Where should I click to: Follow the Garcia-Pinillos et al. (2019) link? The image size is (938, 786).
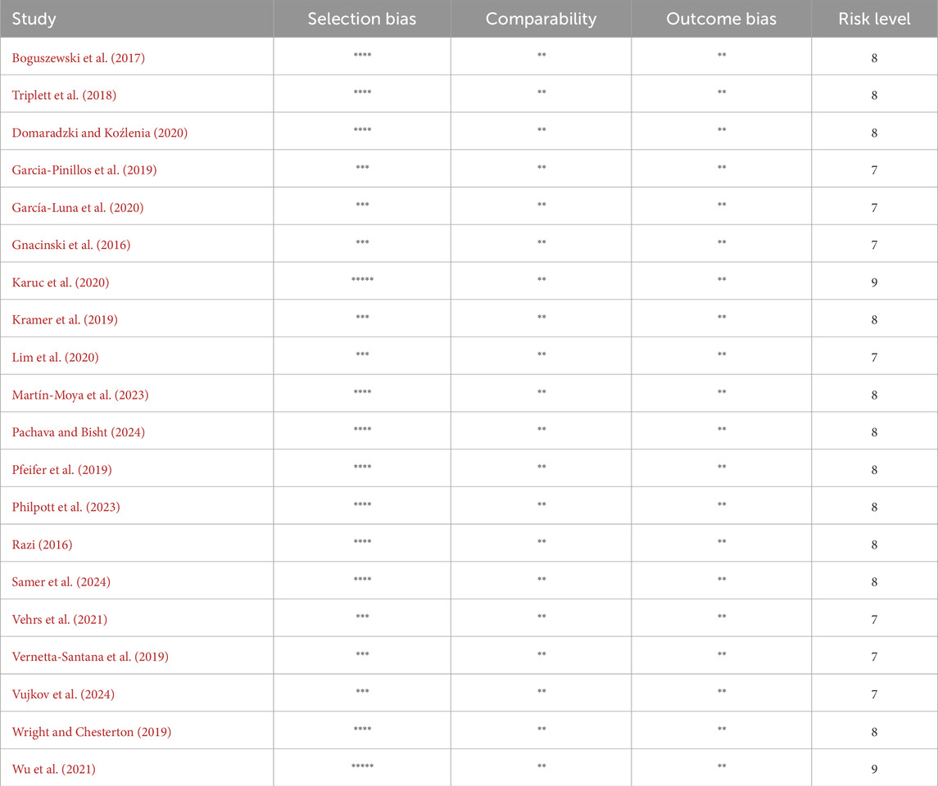[84, 170]
